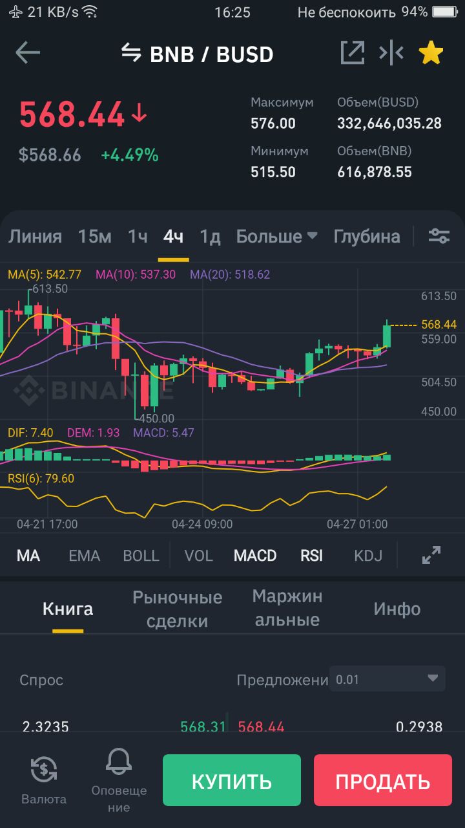Tap the MA(5): 542.77 label
This screenshot has width=465, height=828.
click(45, 274)
